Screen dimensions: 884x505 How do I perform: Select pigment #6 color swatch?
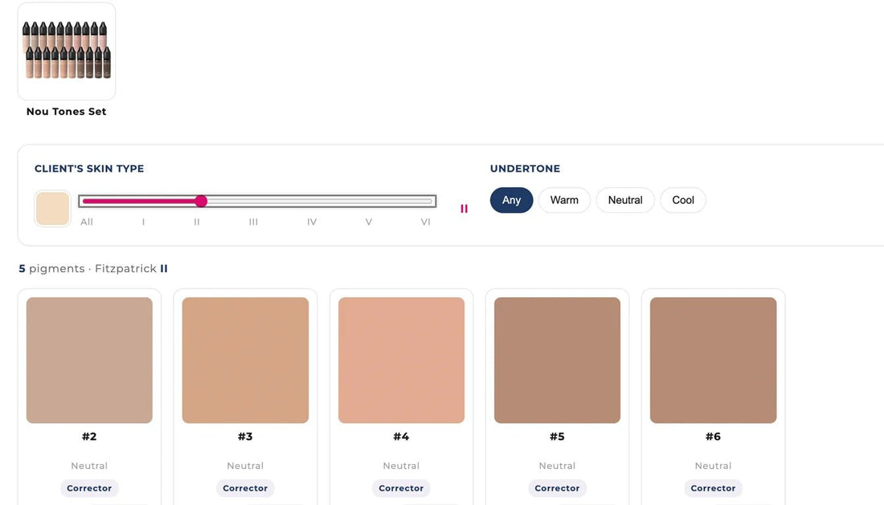[x=713, y=360]
